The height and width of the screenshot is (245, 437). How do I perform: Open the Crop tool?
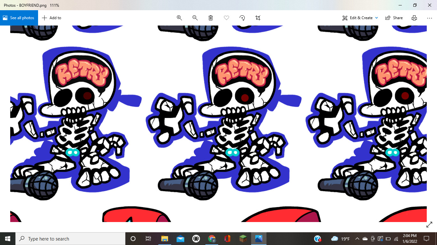(x=258, y=18)
